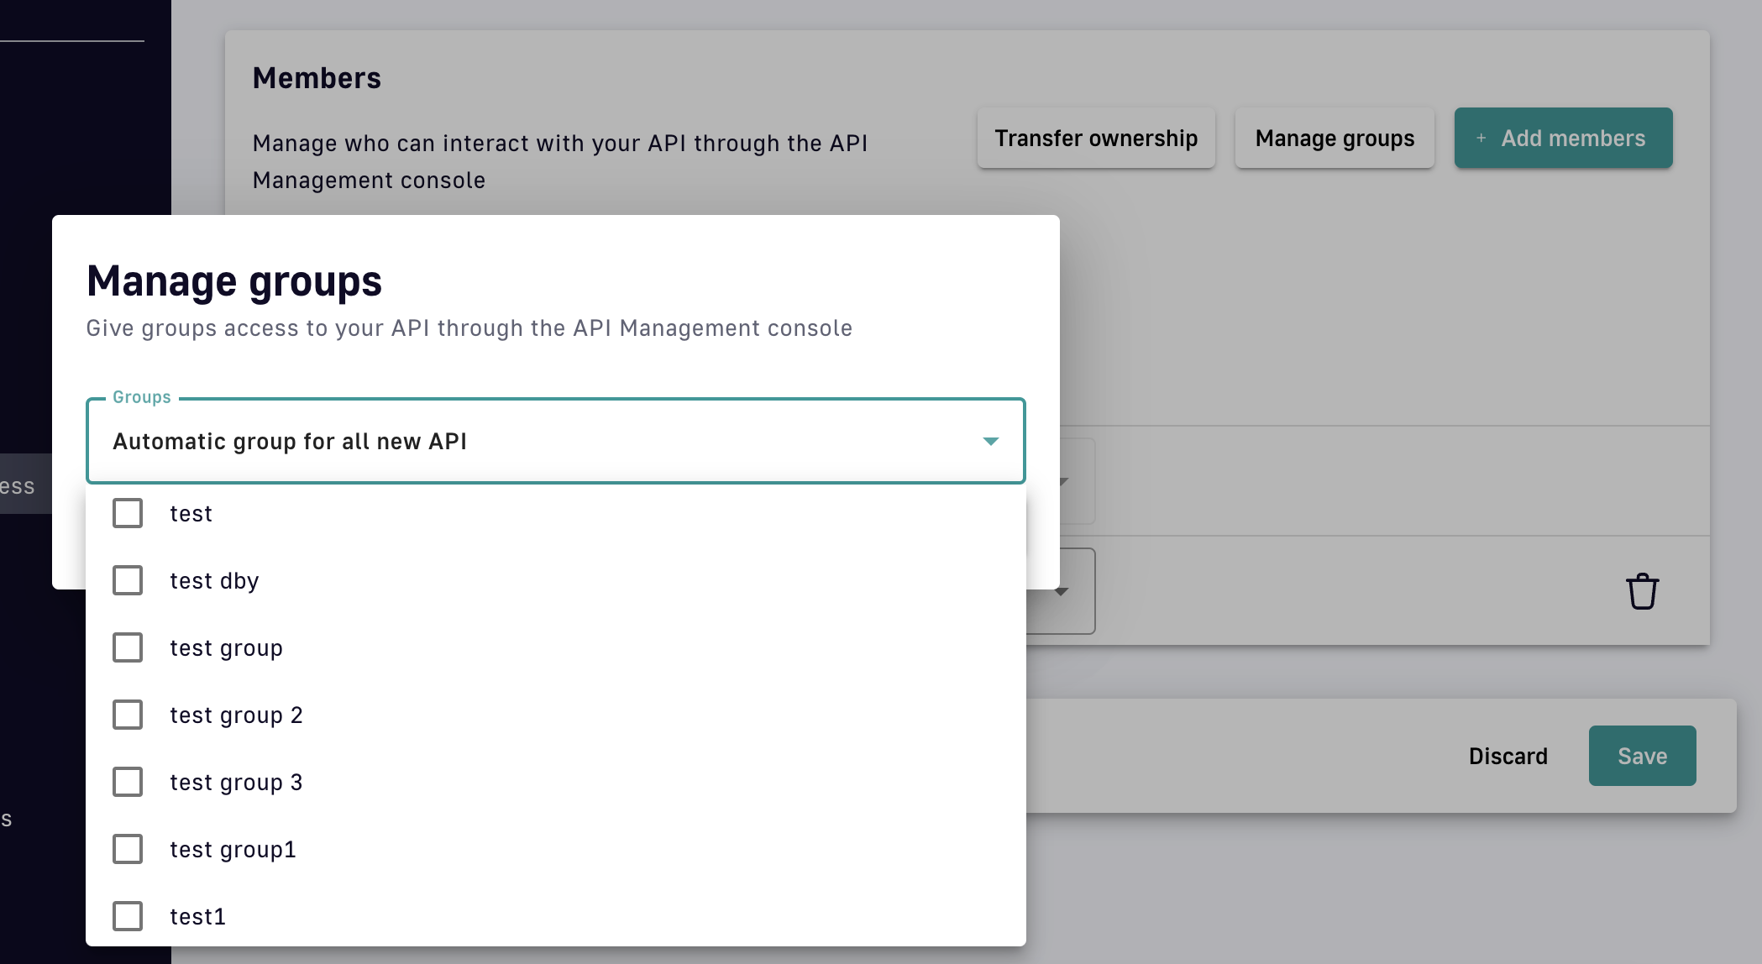Toggle the 'test group1' checkbox
Image resolution: width=1762 pixels, height=964 pixels.
[x=128, y=849]
